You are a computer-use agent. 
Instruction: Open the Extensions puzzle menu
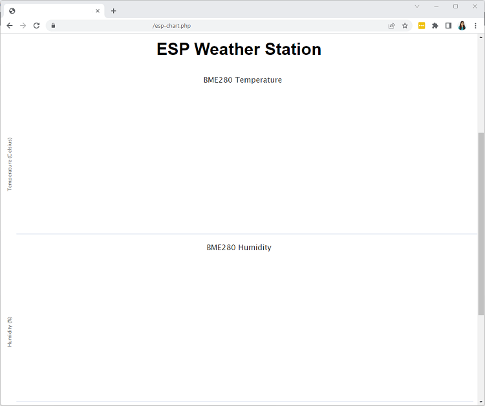(435, 26)
